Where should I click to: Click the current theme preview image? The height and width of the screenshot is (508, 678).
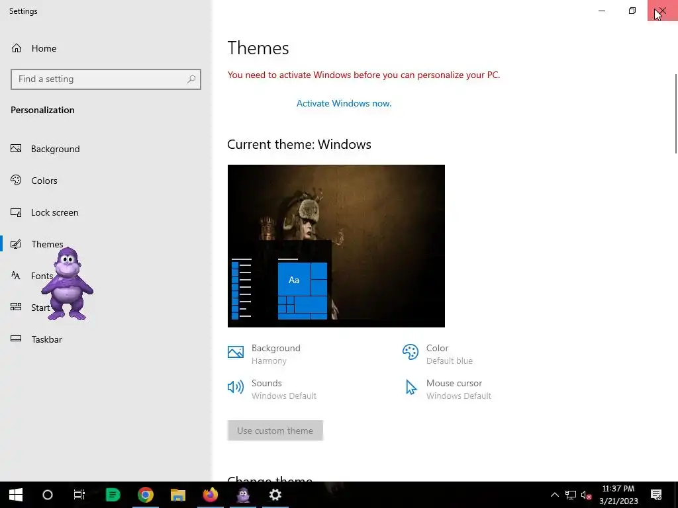coord(336,246)
